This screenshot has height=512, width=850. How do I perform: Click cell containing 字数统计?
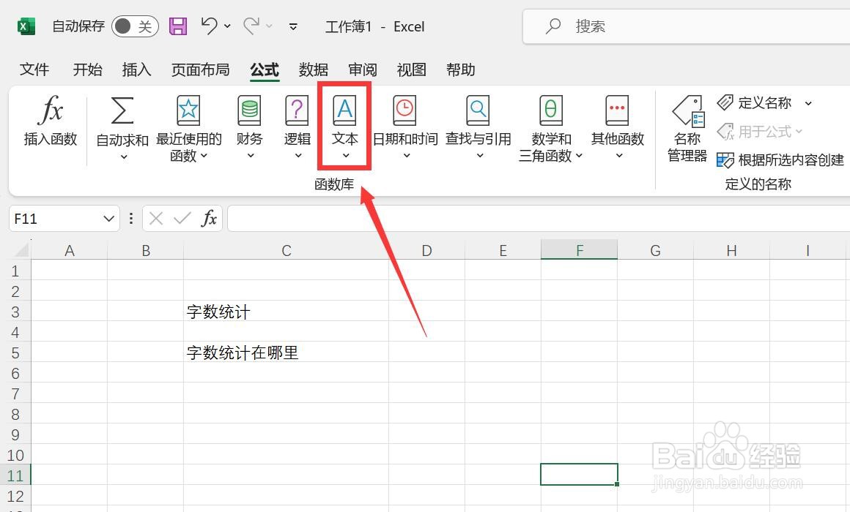pyautogui.click(x=287, y=312)
